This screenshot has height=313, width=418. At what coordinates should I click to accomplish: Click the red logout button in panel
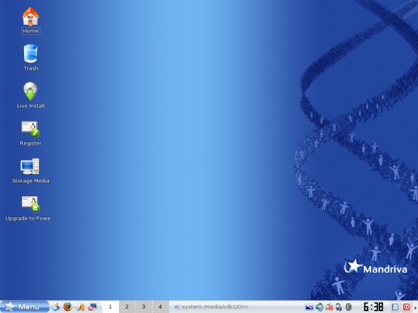(406, 306)
